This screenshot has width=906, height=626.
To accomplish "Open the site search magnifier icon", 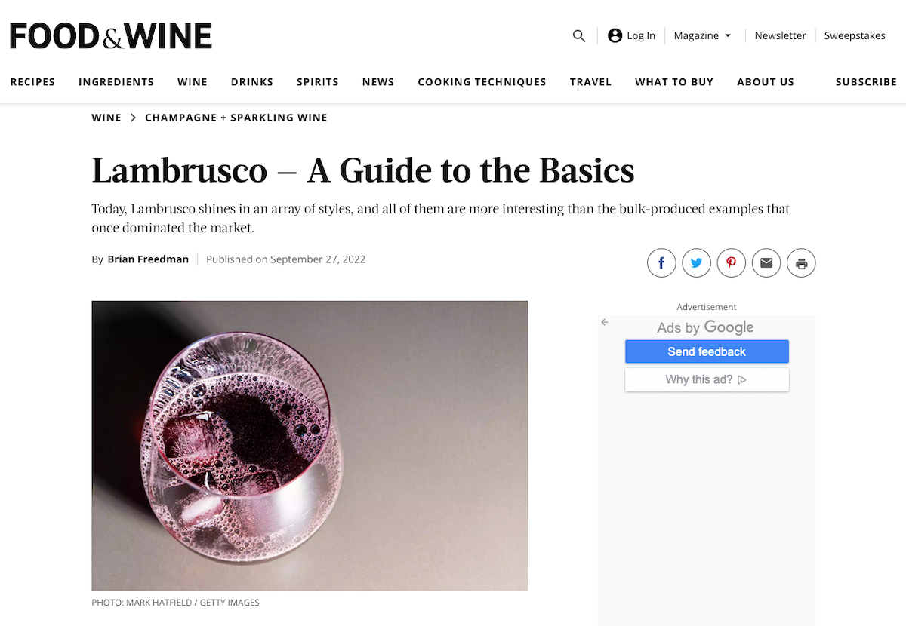I will tap(579, 35).
